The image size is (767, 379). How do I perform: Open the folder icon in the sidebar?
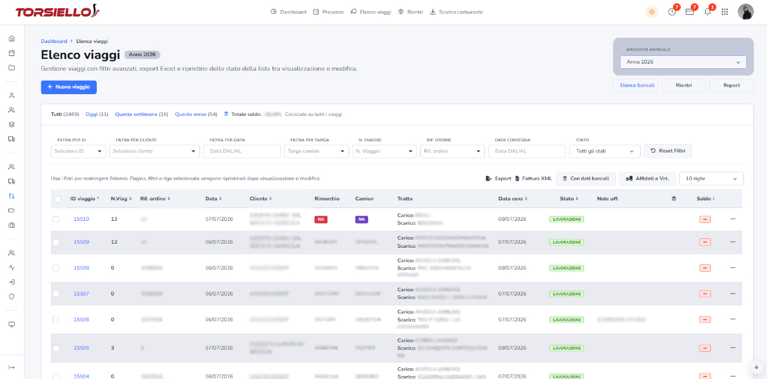tap(12, 67)
